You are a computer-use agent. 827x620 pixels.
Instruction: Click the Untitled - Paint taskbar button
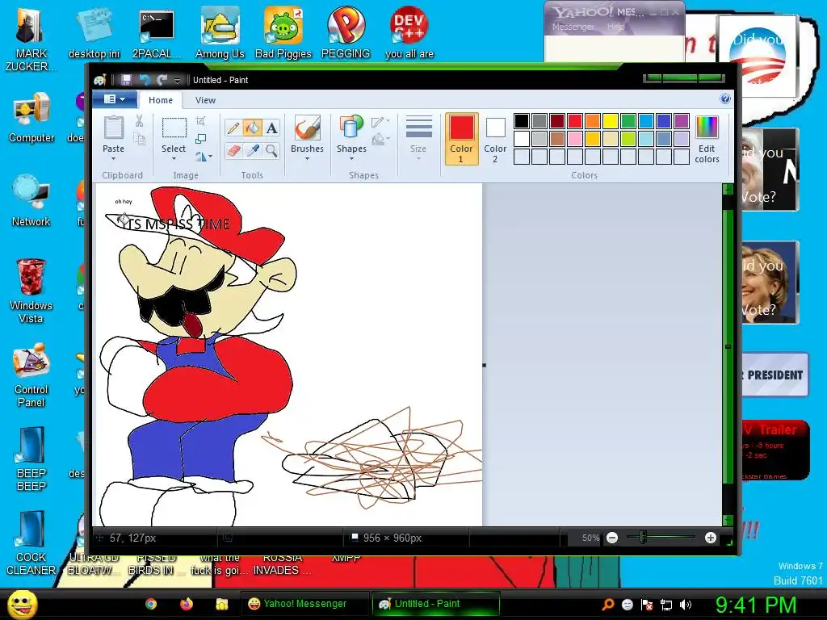[435, 604]
